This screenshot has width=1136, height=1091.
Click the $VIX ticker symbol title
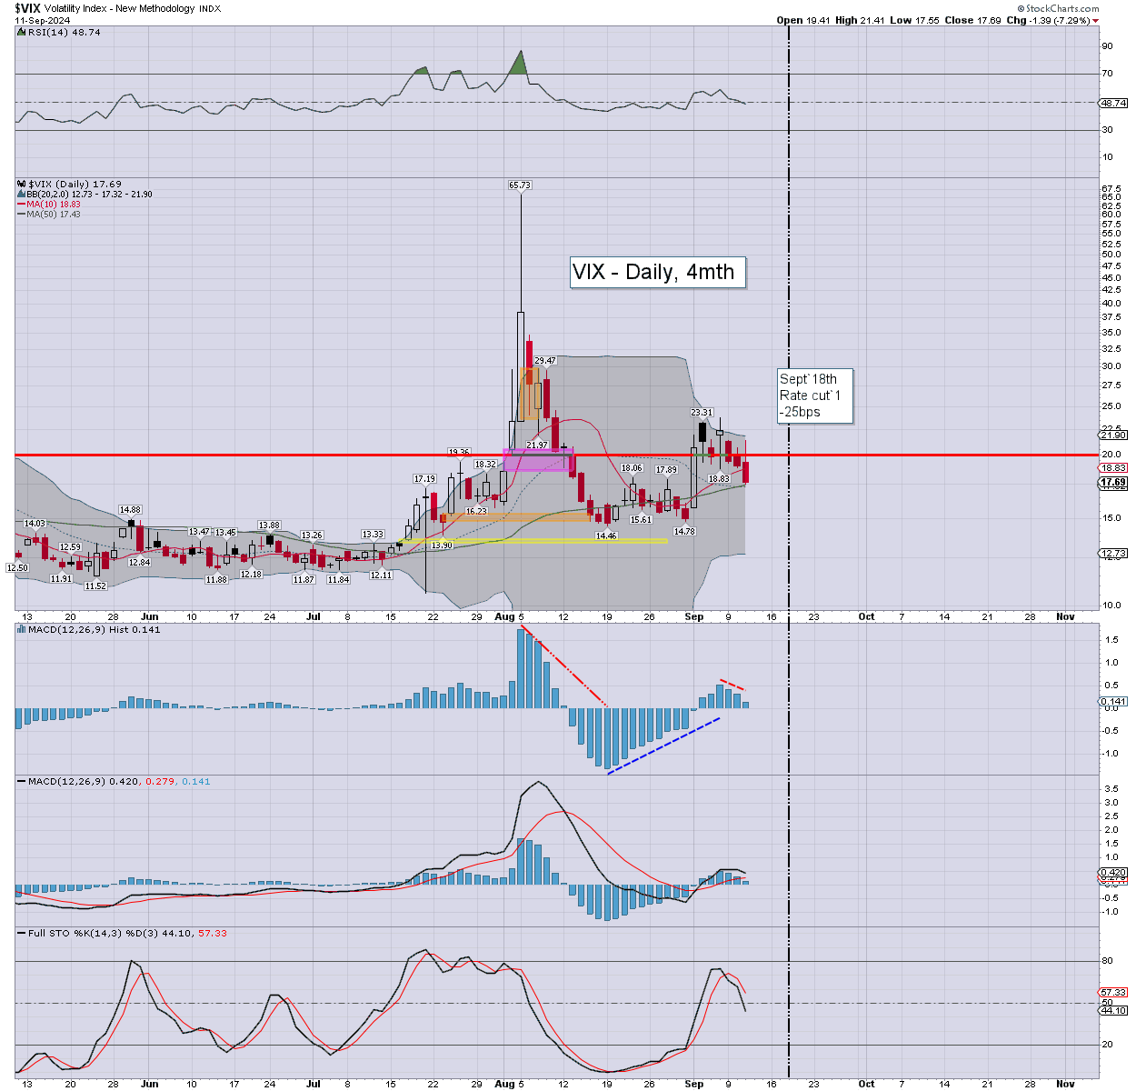click(26, 8)
